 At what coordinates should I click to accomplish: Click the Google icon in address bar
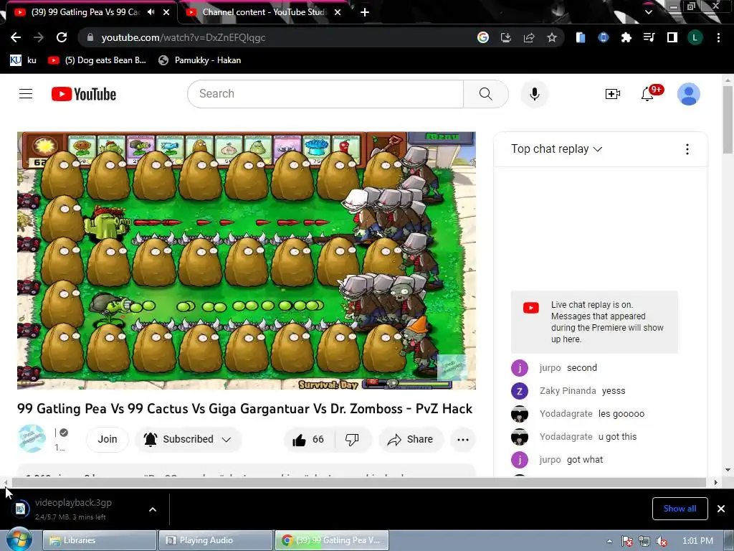click(483, 37)
